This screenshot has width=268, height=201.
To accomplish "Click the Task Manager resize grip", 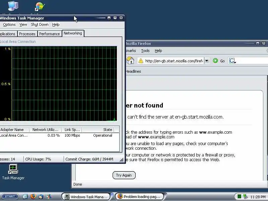I will (x=122, y=160).
